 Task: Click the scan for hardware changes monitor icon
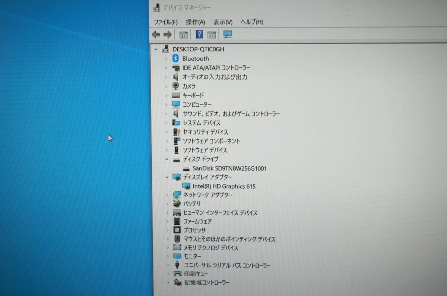[228, 35]
